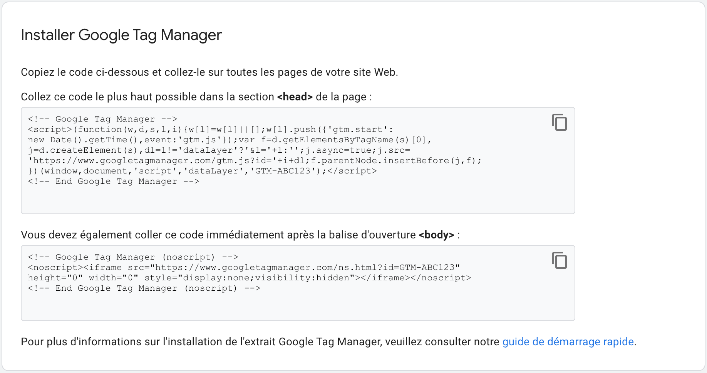Image resolution: width=707 pixels, height=373 pixels.
Task: Copy the body noscript code snippet
Action: pos(559,260)
